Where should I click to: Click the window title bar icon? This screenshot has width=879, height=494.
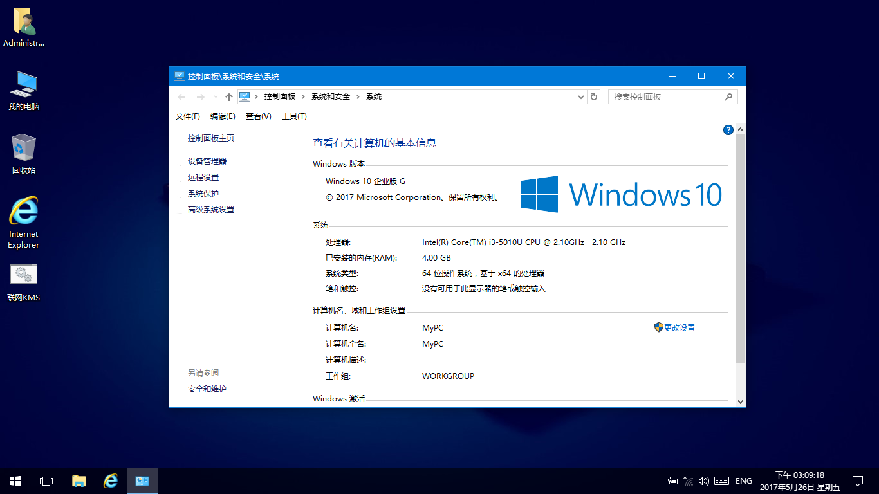[180, 76]
